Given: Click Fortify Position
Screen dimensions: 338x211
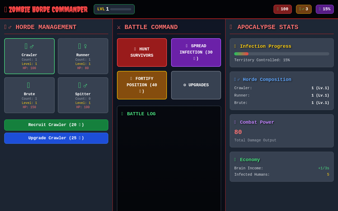Looking at the screenshot, I should coord(142,85).
